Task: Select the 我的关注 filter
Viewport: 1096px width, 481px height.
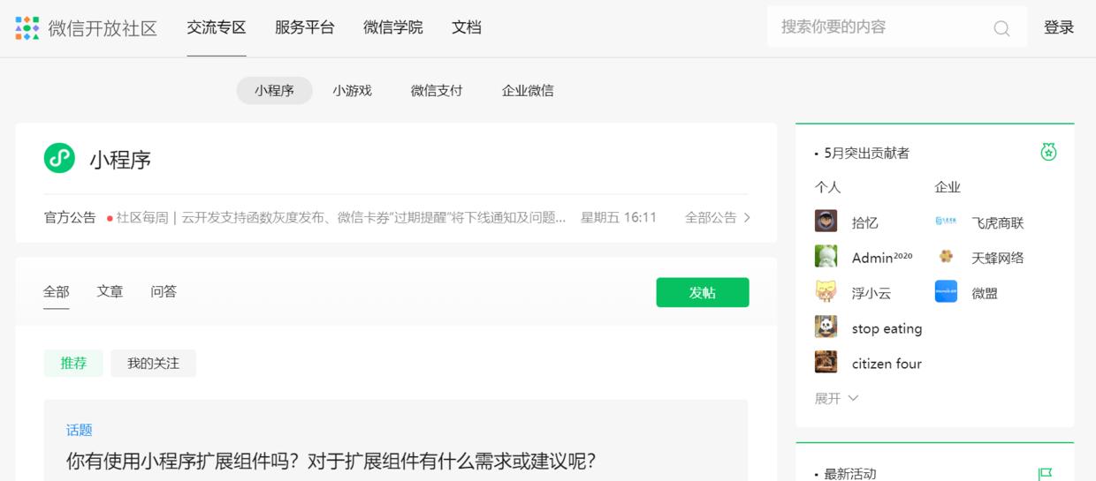Action: (153, 363)
